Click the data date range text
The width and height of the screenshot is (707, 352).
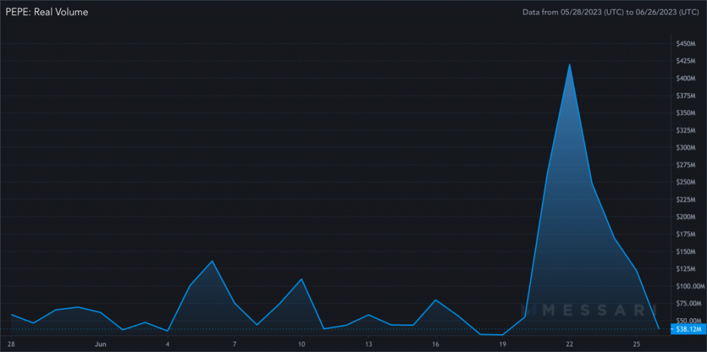(610, 12)
